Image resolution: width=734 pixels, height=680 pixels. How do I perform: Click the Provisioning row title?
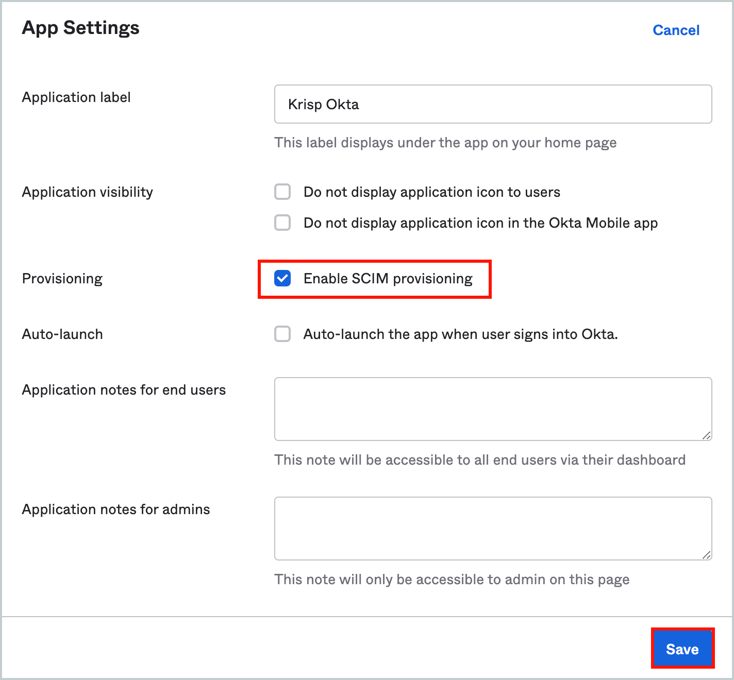click(62, 279)
